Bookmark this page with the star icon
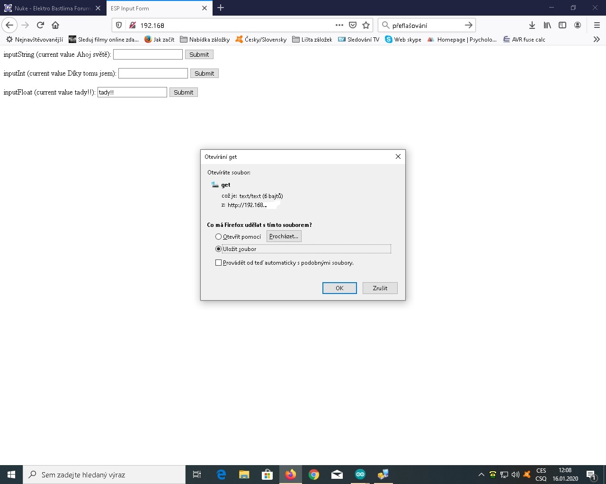This screenshot has width=606, height=484. coord(366,25)
